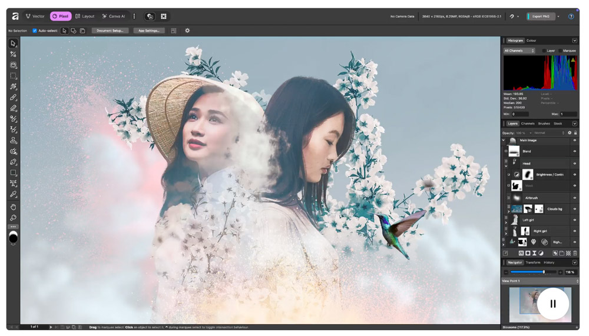Open the settings gear in context toolbar
This screenshot has width=589, height=336.
pyautogui.click(x=187, y=31)
